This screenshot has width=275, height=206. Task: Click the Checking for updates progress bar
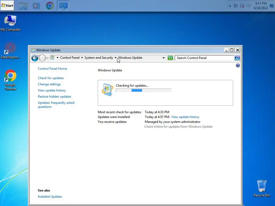click(143, 90)
